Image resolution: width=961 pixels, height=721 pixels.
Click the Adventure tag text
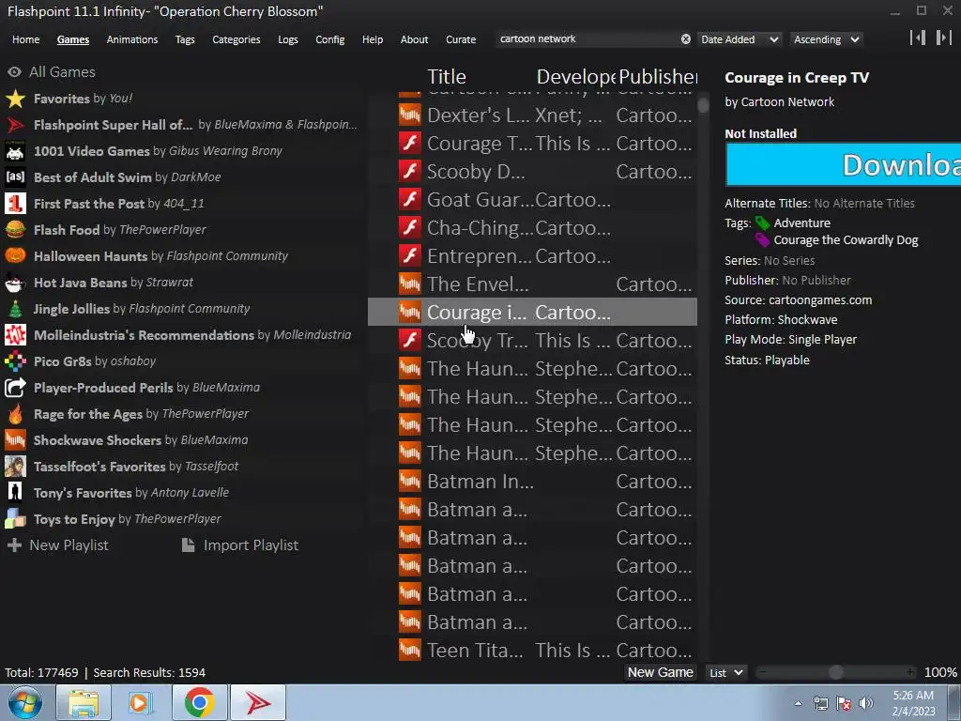801,223
